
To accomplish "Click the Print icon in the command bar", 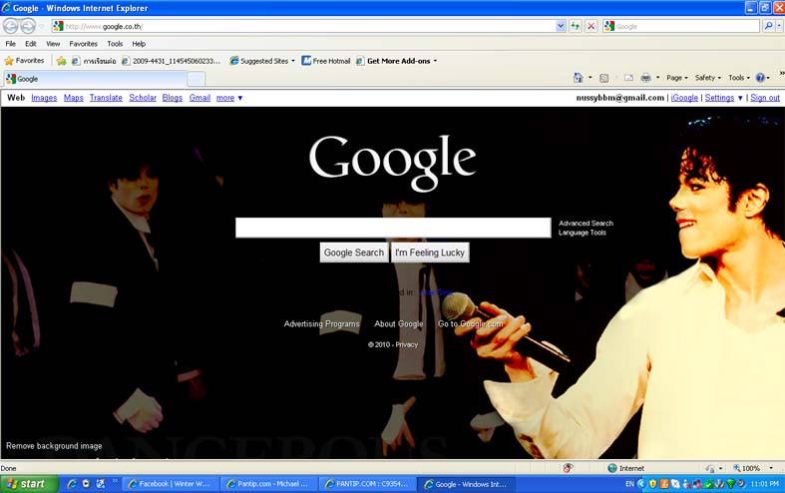I will coord(645,78).
